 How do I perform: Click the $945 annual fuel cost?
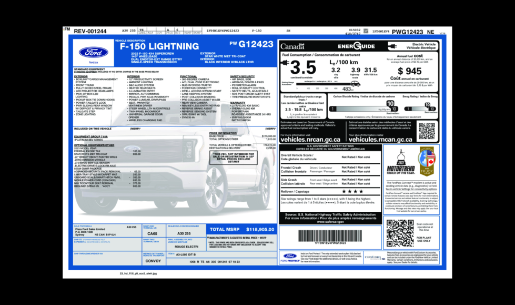point(410,71)
